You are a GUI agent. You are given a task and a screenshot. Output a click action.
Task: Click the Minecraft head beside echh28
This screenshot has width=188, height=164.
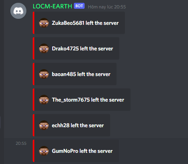pyautogui.click(x=44, y=125)
